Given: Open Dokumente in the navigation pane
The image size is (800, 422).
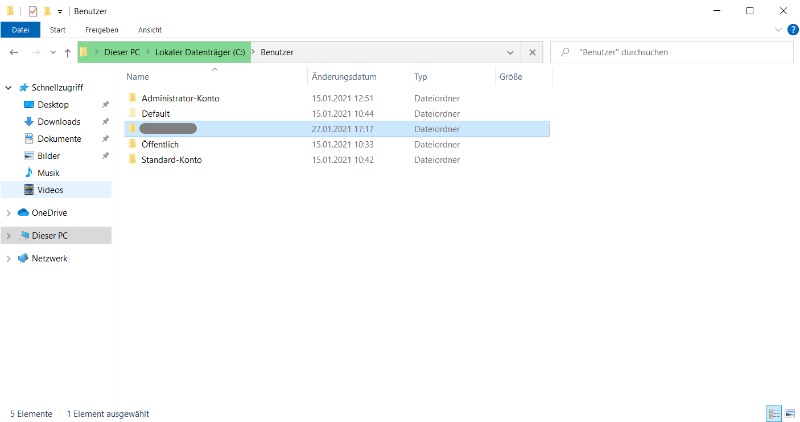Looking at the screenshot, I should (x=59, y=139).
